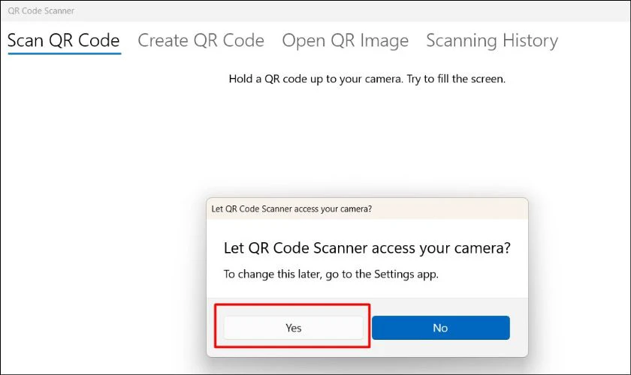The image size is (631, 375).
Task: Select the QR Code Scanner window title
Action: click(41, 10)
